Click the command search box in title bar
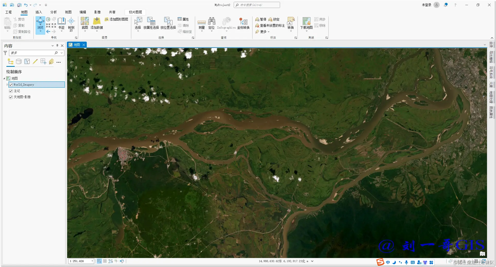Image resolution: width=496 pixels, height=267 pixels. coord(257,5)
